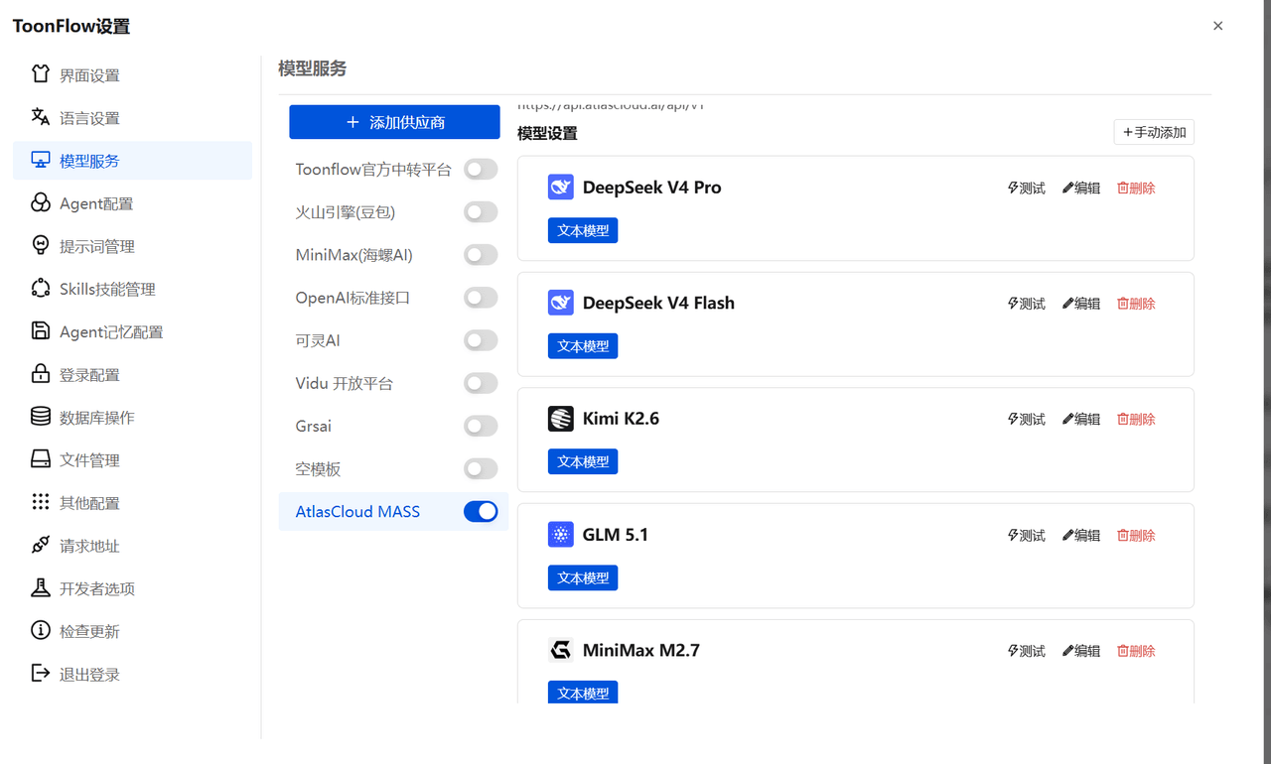
Task: Click the shirt icon beside 界面设置
Action: click(x=41, y=74)
